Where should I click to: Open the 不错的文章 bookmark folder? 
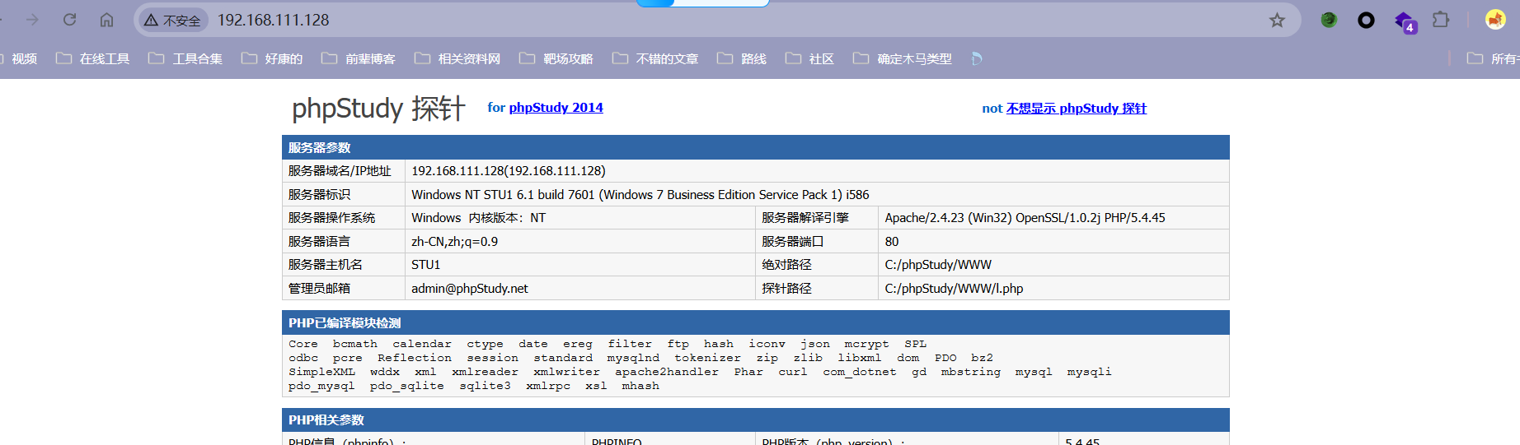point(655,58)
